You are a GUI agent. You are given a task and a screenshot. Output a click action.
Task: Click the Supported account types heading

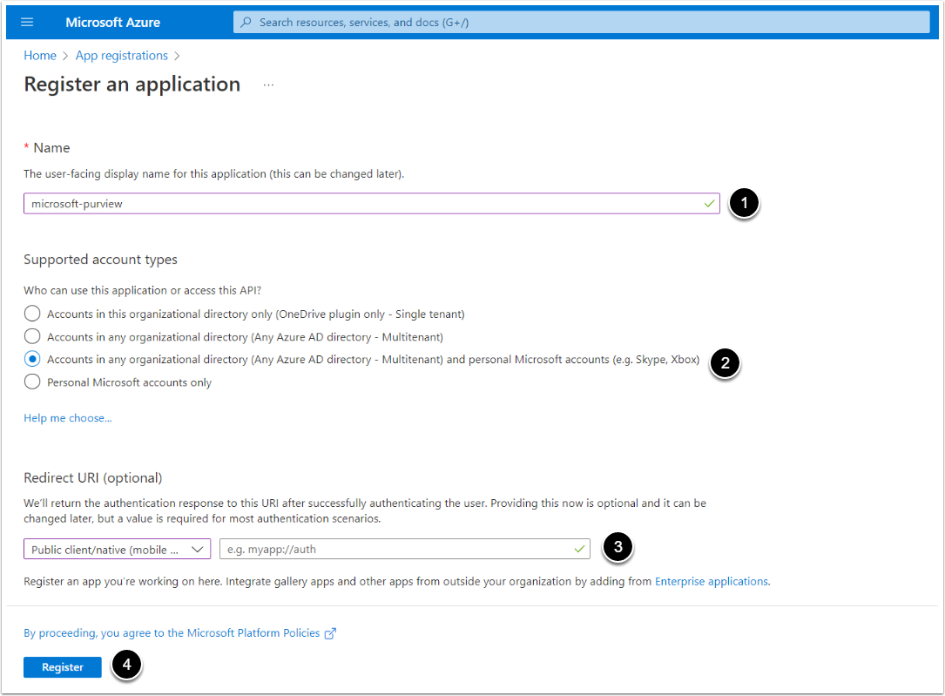(x=101, y=259)
